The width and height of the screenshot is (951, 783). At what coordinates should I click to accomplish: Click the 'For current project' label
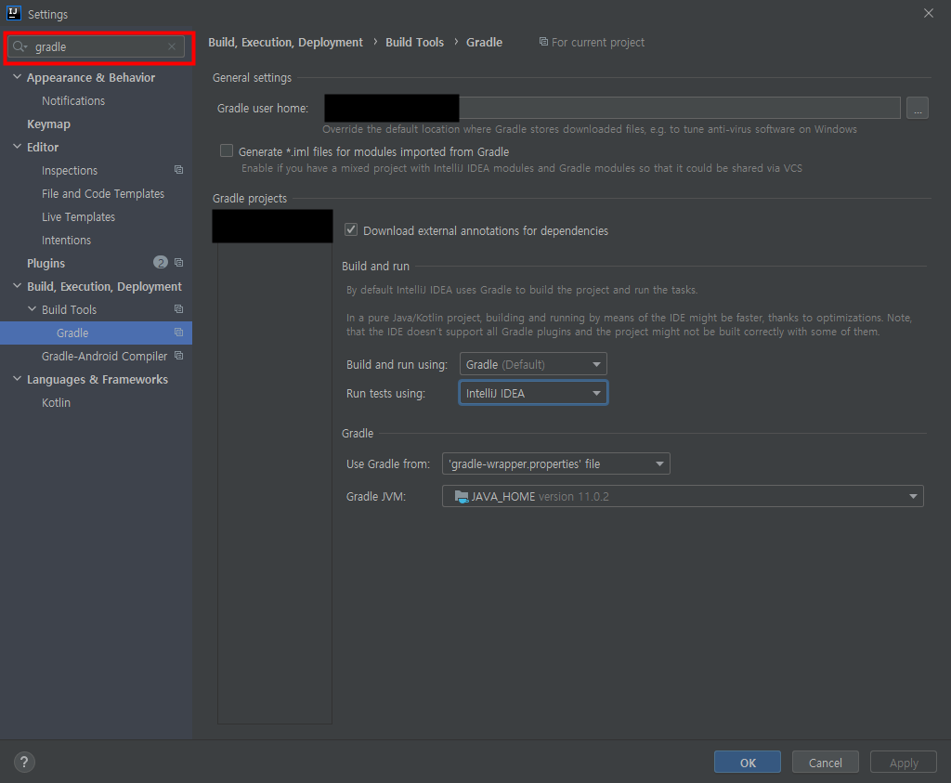coord(598,43)
